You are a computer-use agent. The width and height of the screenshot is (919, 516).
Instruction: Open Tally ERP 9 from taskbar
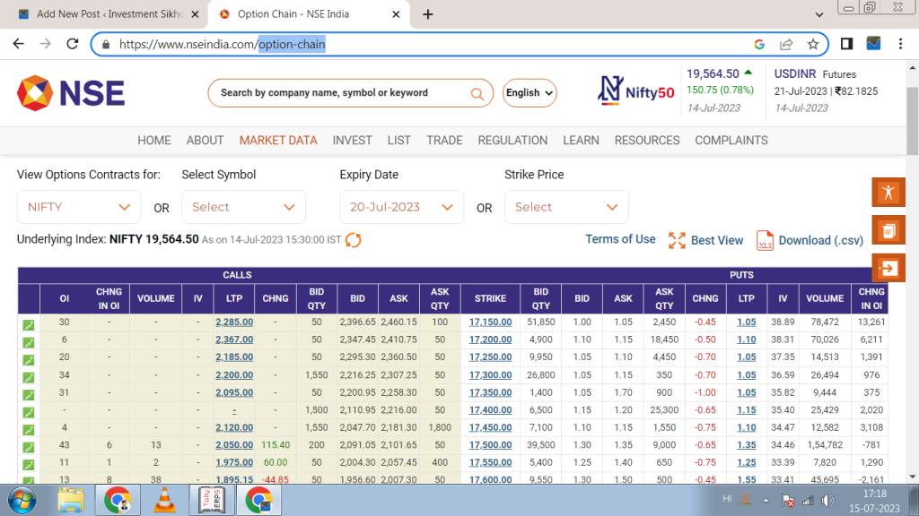(212, 500)
